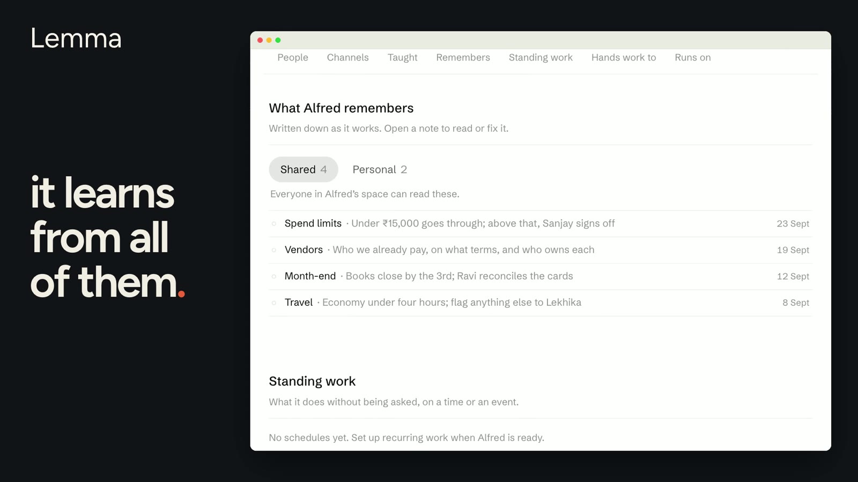Open the Taught tab
The height and width of the screenshot is (482, 858).
402,57
